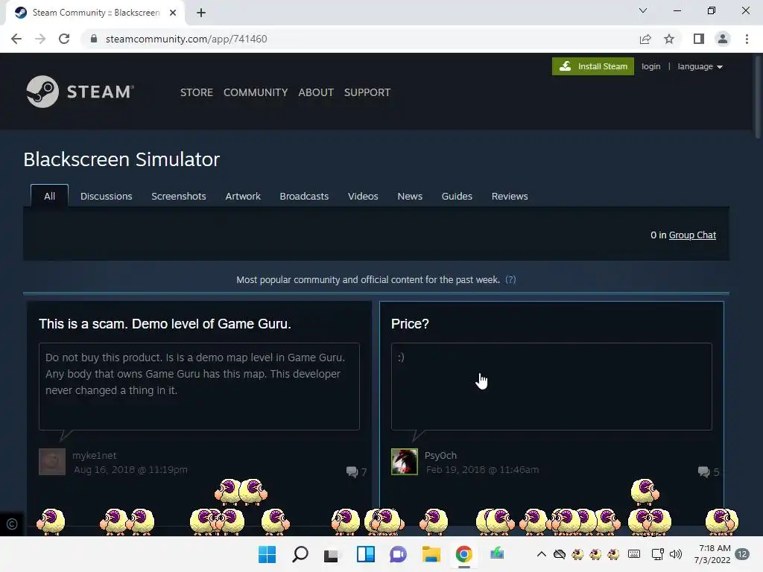Switch to the Broadcasts tab

point(304,196)
